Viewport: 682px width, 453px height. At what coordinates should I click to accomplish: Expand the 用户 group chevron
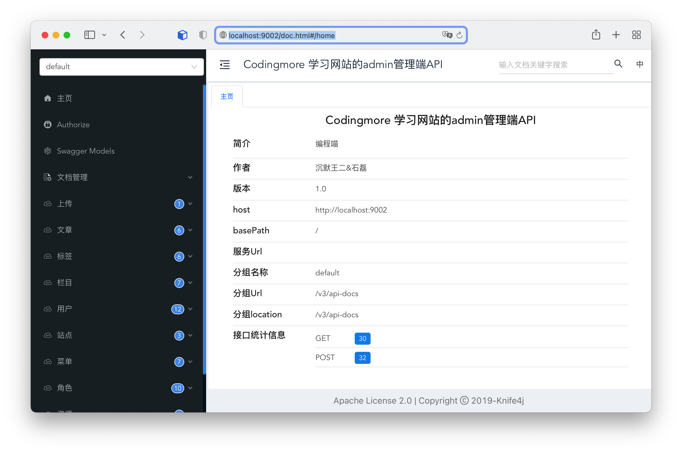[190, 309]
